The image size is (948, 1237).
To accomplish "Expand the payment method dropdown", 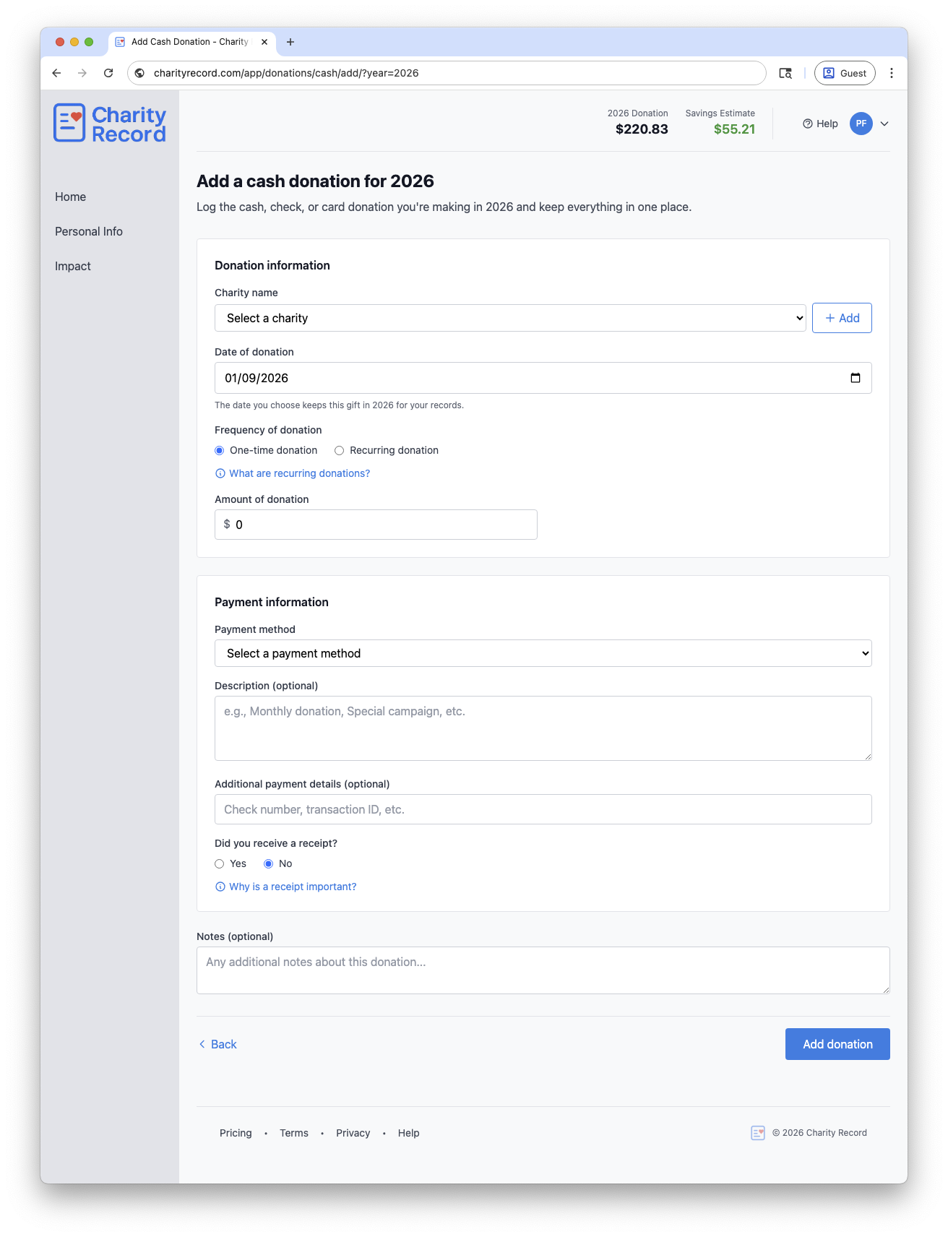I will [x=543, y=653].
